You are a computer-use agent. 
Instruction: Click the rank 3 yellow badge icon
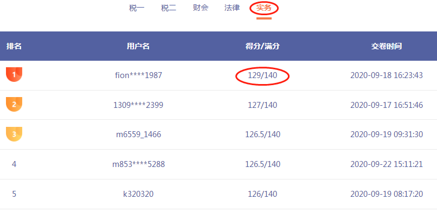(x=14, y=134)
